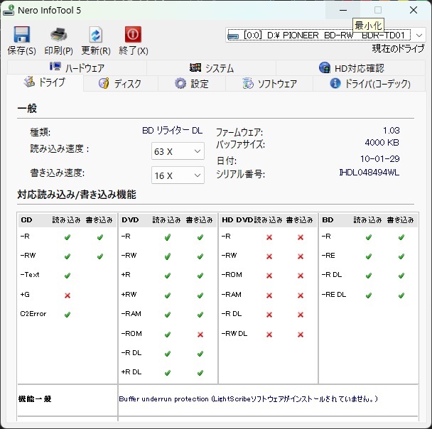Click the HD DVD -RW DL write red cross
The width and height of the screenshot is (432, 429).
pyautogui.click(x=301, y=335)
